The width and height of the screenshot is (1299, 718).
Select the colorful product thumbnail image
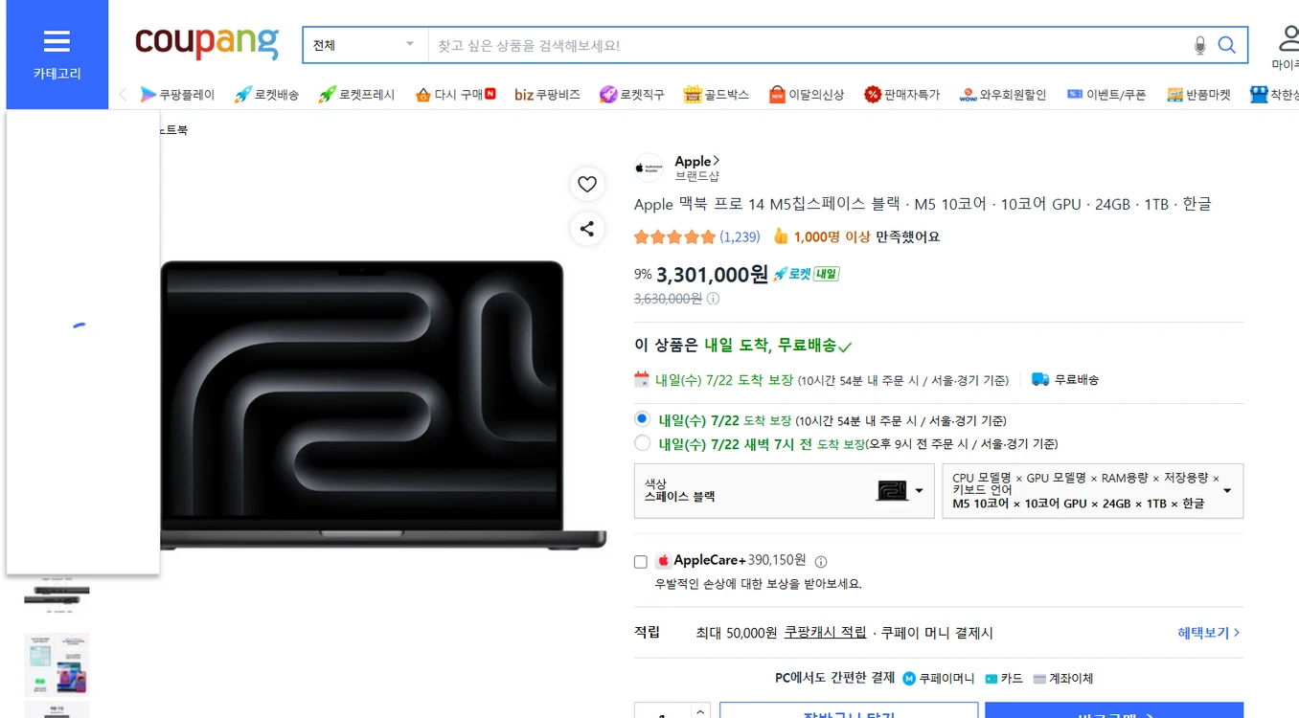pyautogui.click(x=57, y=663)
